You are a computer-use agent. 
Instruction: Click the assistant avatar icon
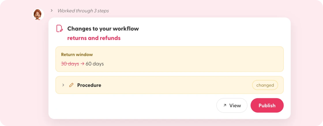click(38, 14)
